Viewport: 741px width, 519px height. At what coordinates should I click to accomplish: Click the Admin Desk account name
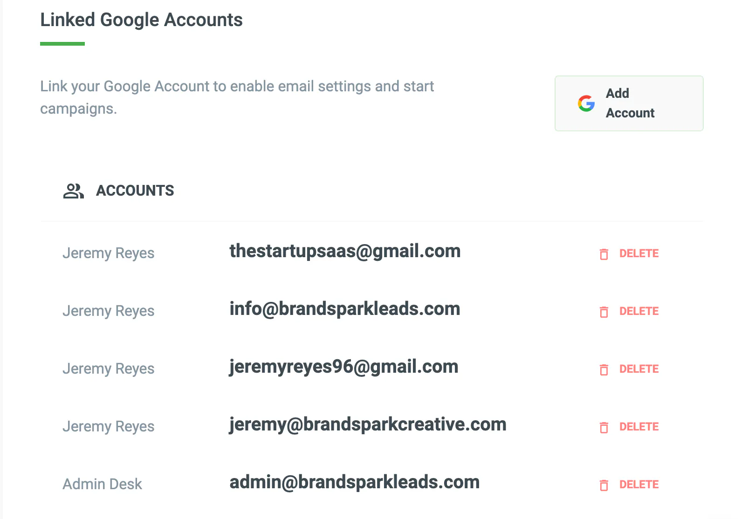[x=102, y=484]
